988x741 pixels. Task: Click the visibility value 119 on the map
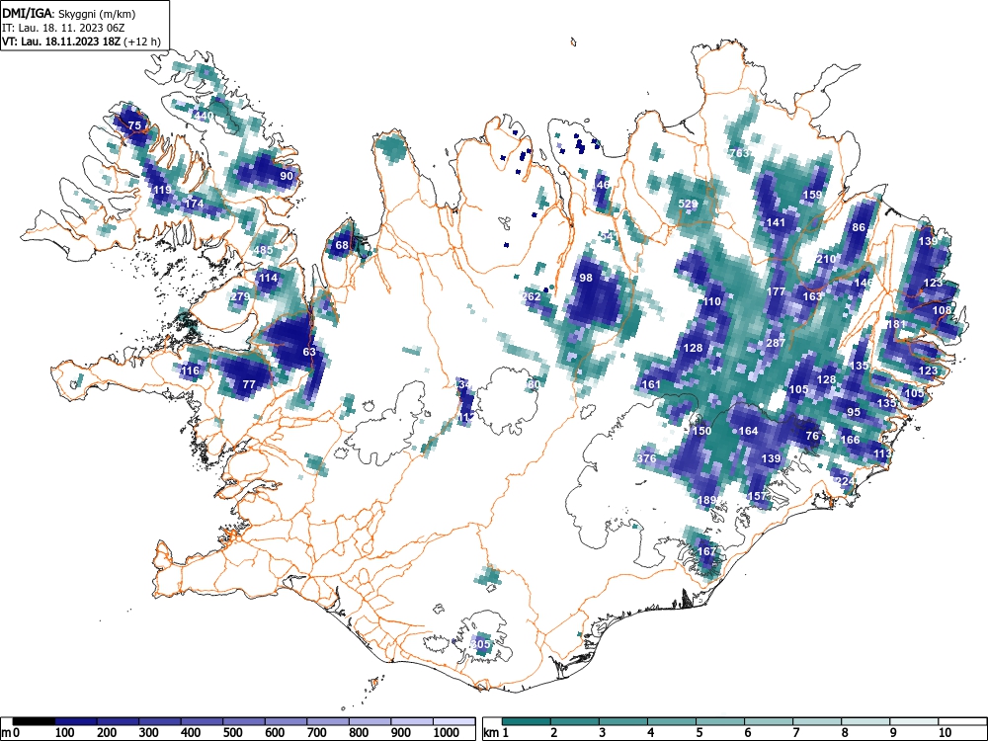(163, 191)
